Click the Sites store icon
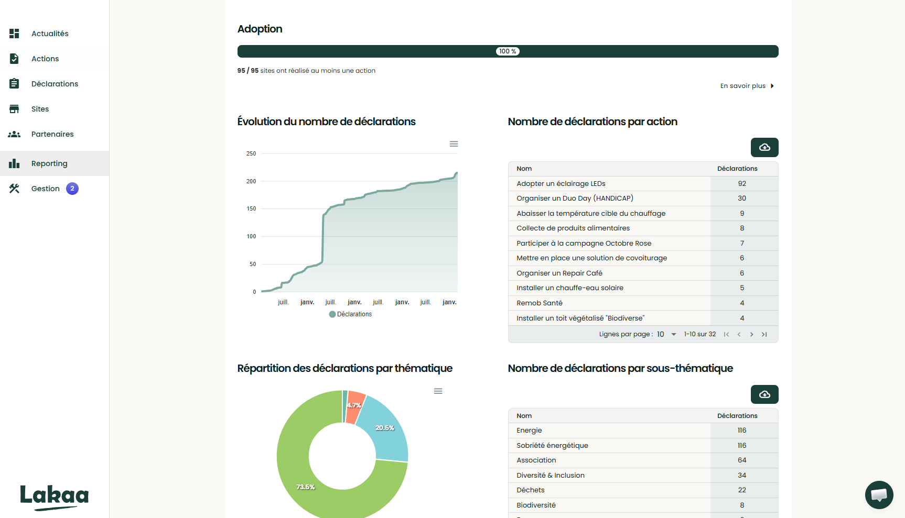Viewport: 905px width, 518px height. point(14,109)
